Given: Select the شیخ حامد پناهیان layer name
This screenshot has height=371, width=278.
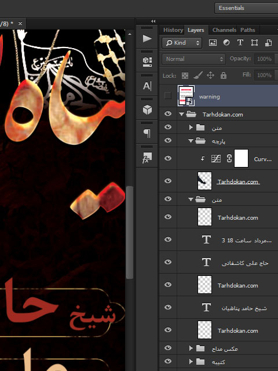Looking at the screenshot, I should coord(244,308).
